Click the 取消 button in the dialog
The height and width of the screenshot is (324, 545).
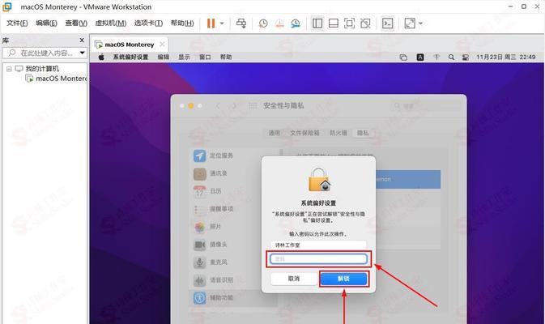tap(294, 279)
